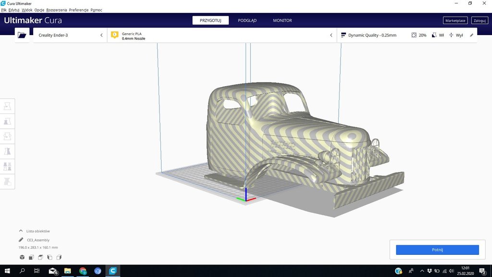Select the Rotate tool in left toolbar
The width and height of the screenshot is (492, 277).
8,136
